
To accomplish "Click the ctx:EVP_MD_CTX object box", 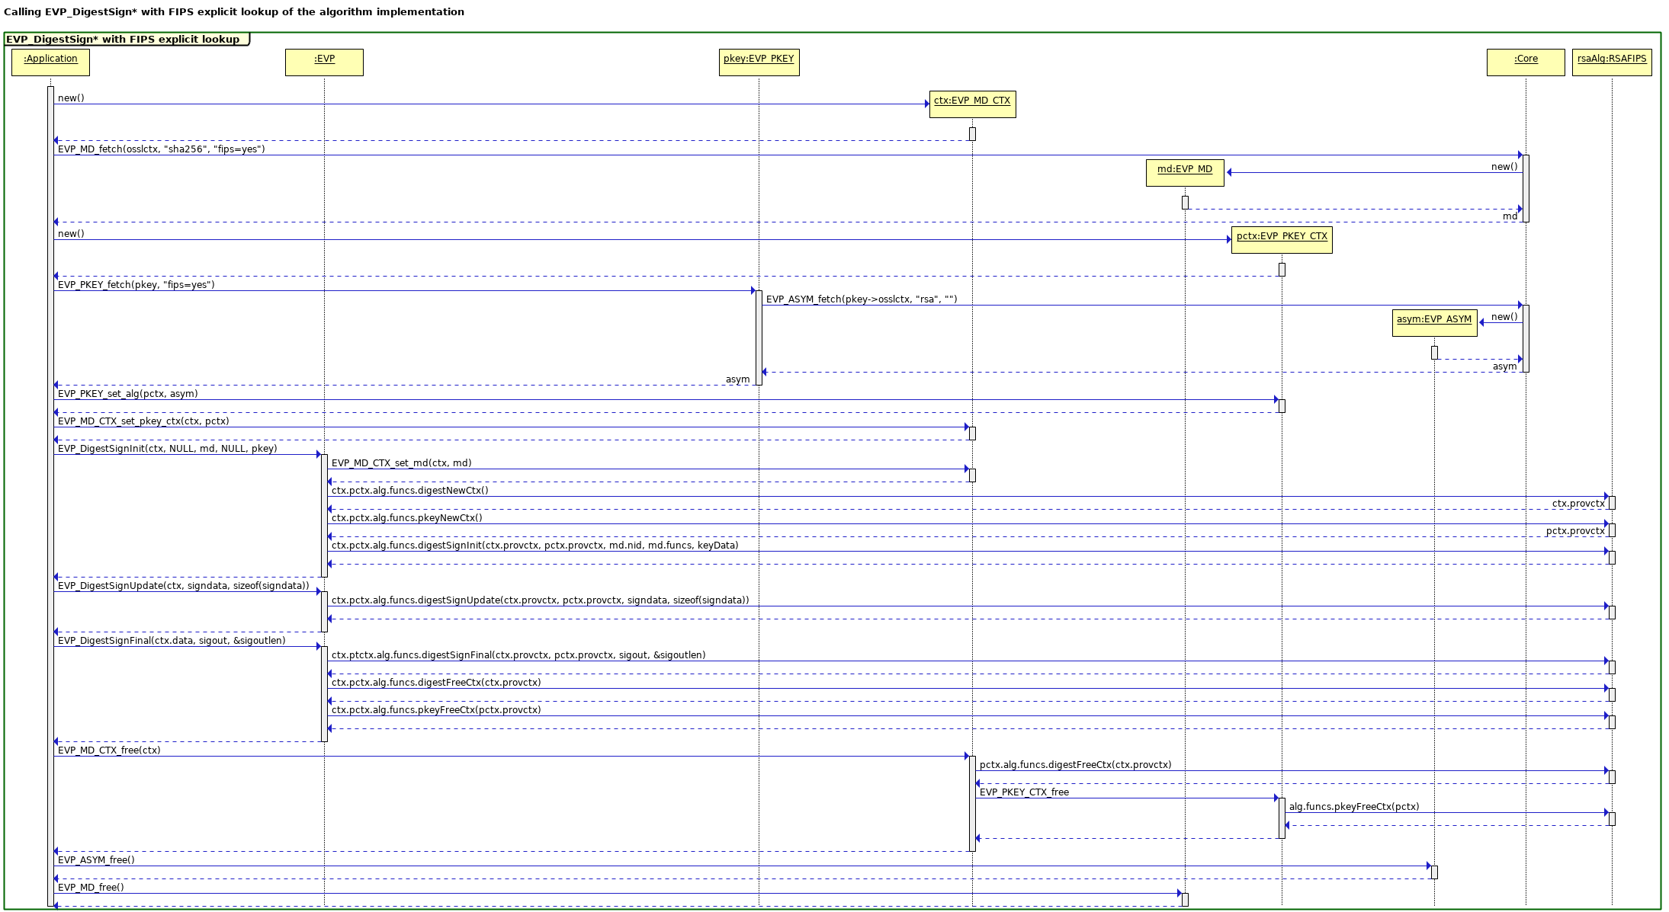I will pos(972,104).
